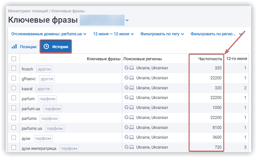Viewport: 257px width, 158px height.
Task: Click the парфюм tag beside parfums
Action: pos(49,118)
